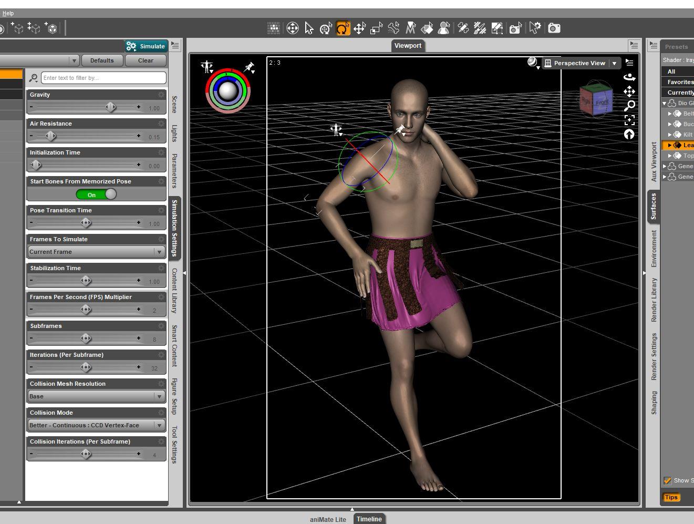Click the rotation trackball sphere in viewport corner

point(228,90)
